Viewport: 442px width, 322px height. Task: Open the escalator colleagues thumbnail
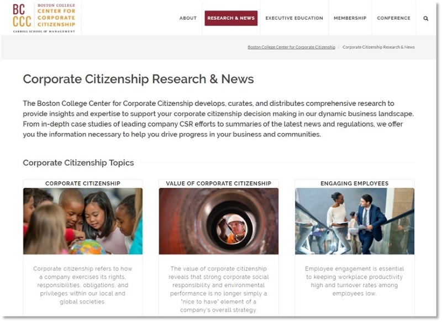pos(355,221)
